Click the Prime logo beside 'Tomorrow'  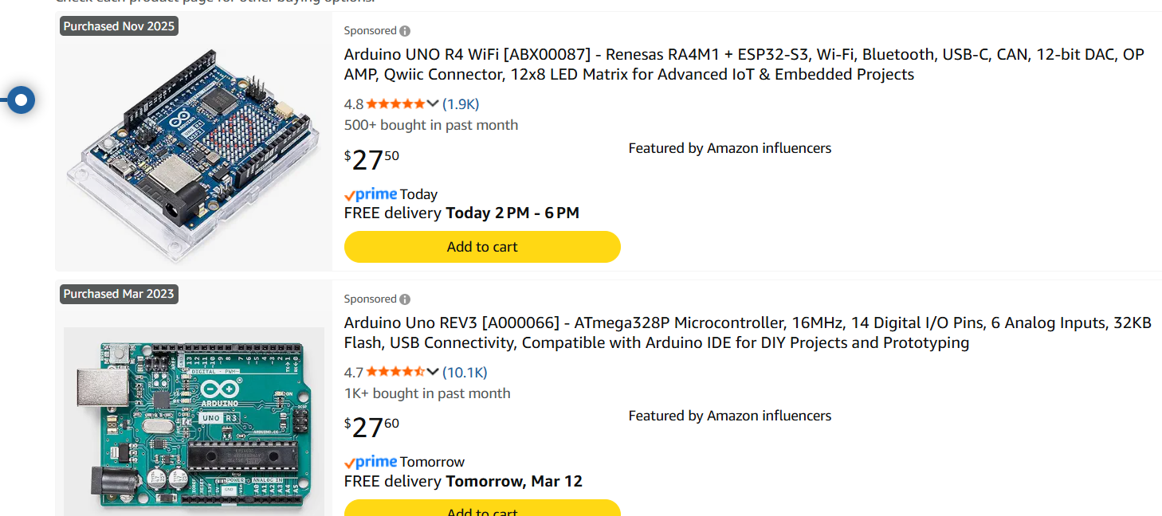point(371,463)
